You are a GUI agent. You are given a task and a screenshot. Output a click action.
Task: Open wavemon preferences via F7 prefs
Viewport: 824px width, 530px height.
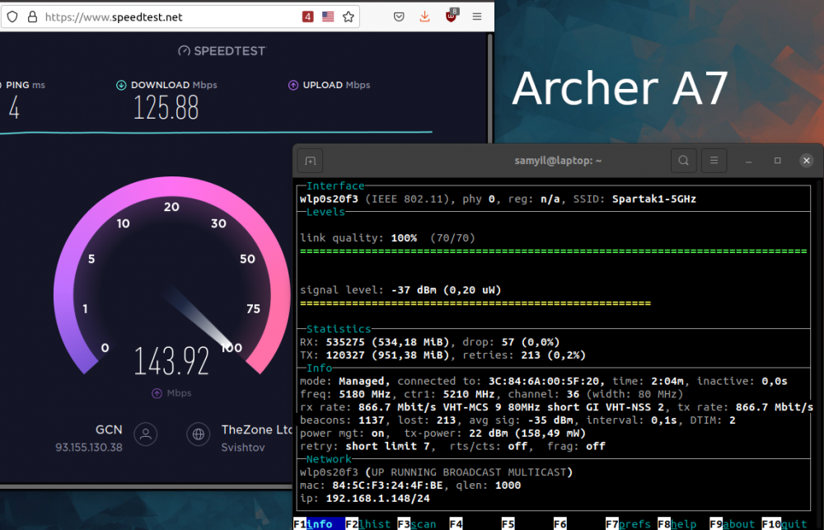click(630, 523)
